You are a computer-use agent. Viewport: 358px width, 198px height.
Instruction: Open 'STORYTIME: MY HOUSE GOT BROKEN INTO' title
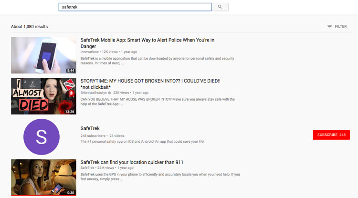coord(150,84)
